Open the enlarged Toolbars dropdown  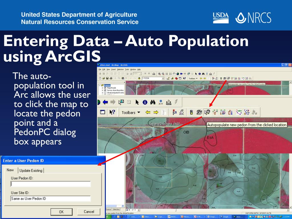pyautogui.click(x=131, y=112)
